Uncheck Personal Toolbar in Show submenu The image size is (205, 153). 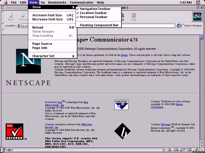pyautogui.click(x=99, y=17)
